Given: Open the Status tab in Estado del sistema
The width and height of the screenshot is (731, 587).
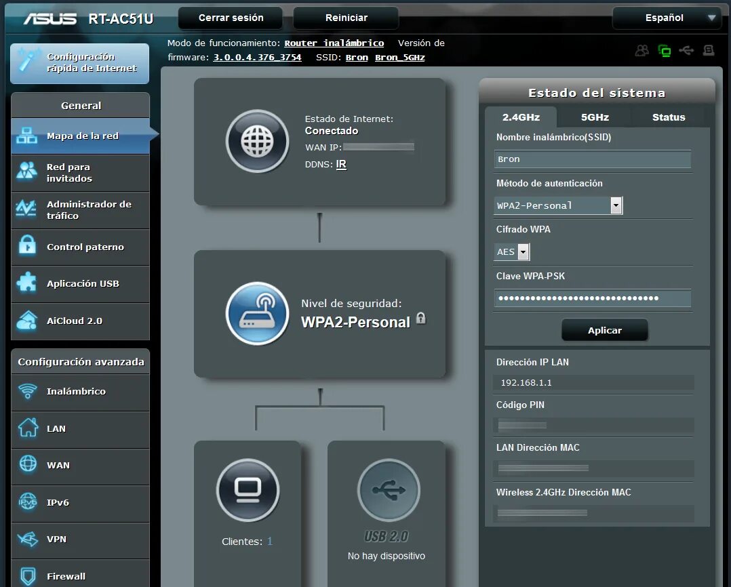Looking at the screenshot, I should [x=667, y=117].
